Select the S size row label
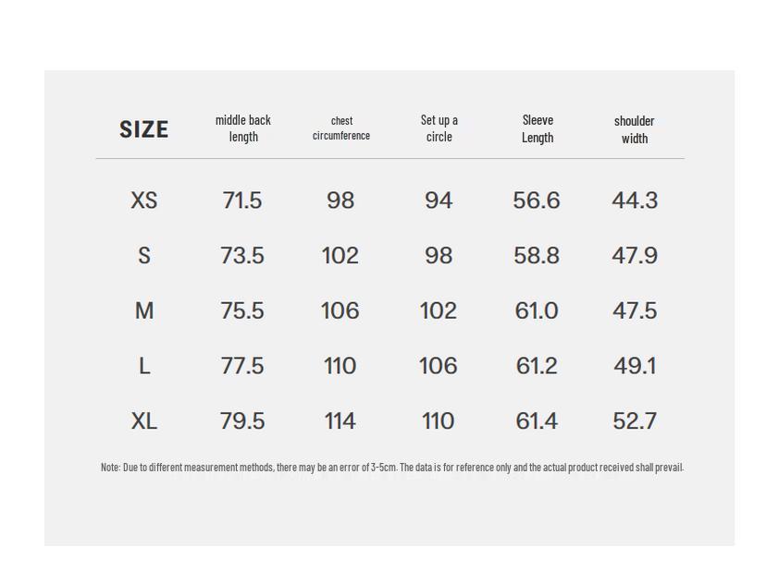 (x=144, y=256)
